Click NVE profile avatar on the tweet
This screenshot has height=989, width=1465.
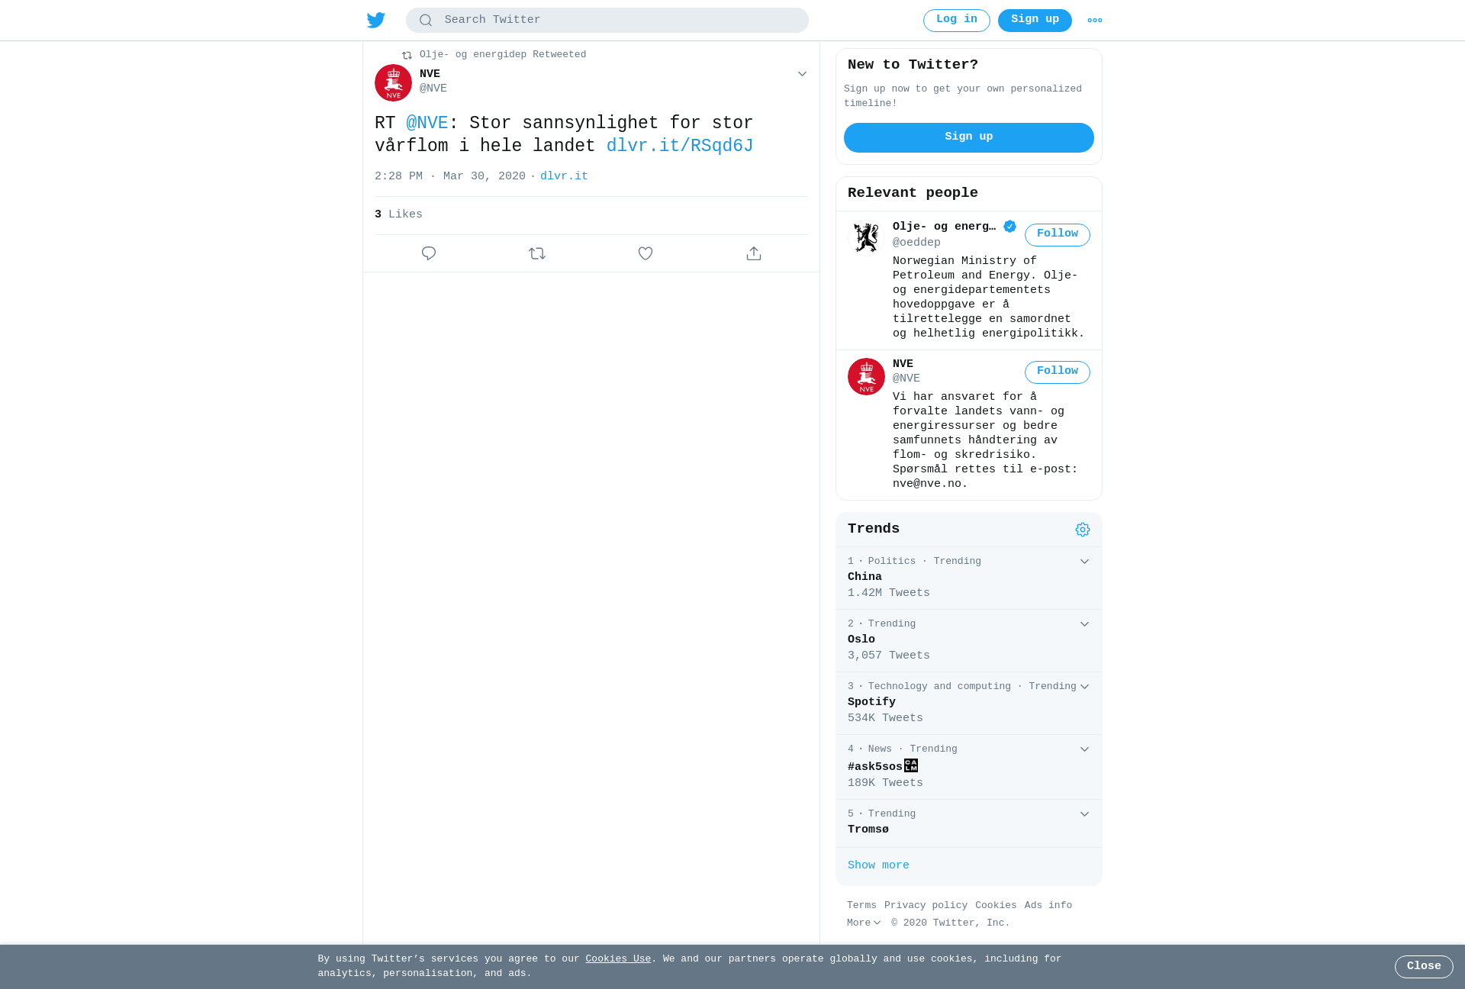tap(393, 82)
